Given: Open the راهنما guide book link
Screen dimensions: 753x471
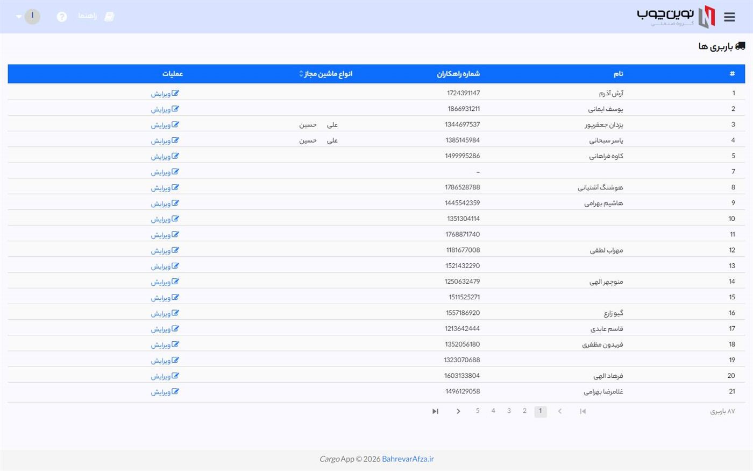Looking at the screenshot, I should (x=96, y=16).
